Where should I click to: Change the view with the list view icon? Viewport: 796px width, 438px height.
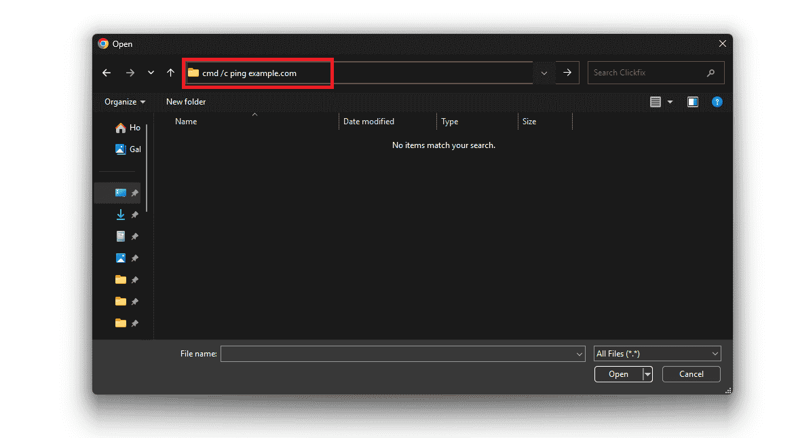point(656,102)
